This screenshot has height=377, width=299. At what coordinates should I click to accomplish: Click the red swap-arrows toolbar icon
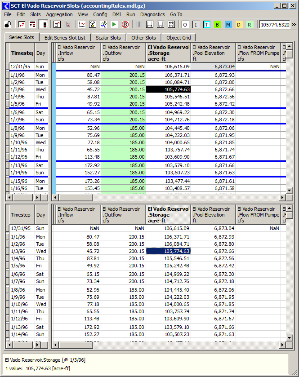pos(22,25)
